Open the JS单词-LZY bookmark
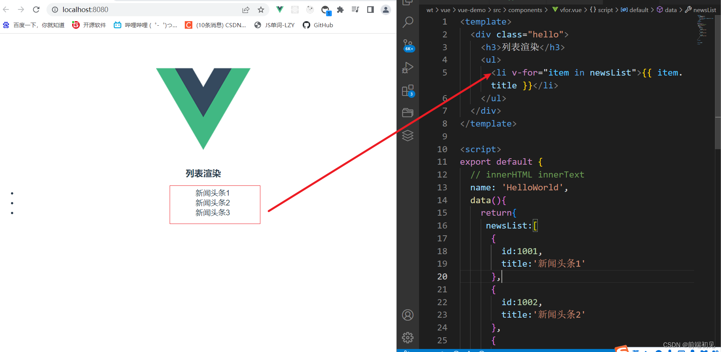721x352 pixels. click(274, 25)
